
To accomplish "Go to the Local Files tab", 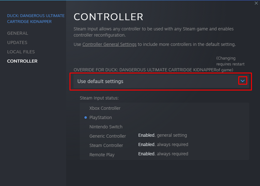I will click(21, 52).
